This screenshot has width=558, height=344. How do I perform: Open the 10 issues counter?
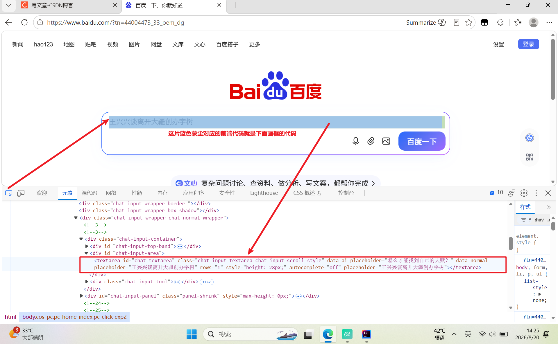click(496, 193)
